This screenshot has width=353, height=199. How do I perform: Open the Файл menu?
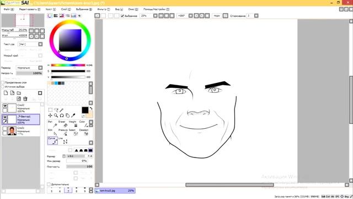click(9, 9)
